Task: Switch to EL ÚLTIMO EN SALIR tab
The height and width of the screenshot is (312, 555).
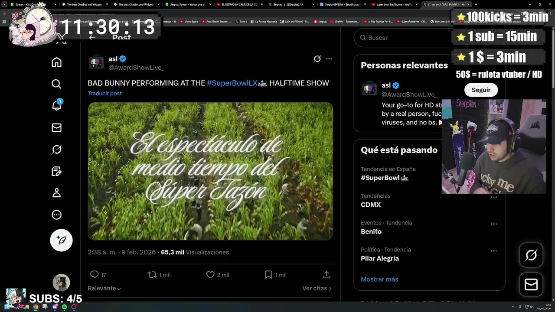Action: click(239, 4)
